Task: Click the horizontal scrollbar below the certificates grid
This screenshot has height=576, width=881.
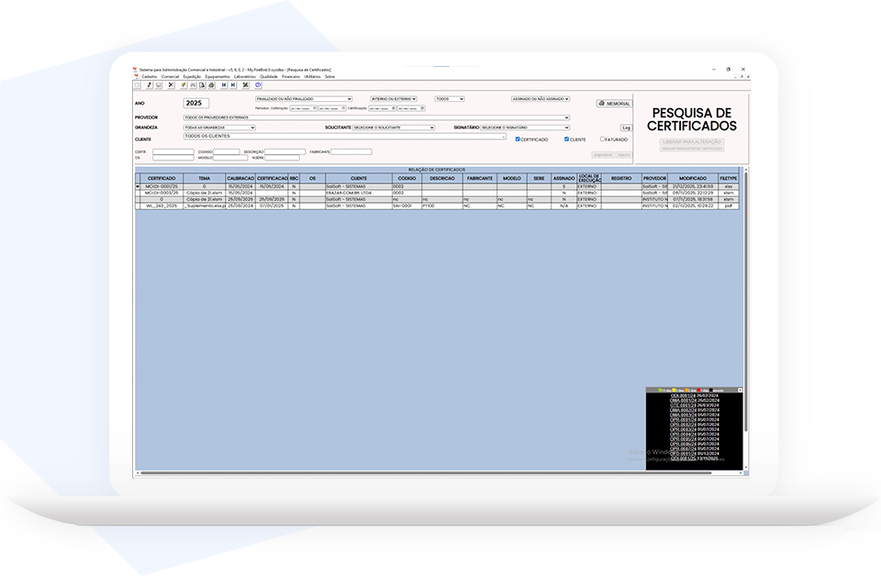Action: tap(426, 473)
